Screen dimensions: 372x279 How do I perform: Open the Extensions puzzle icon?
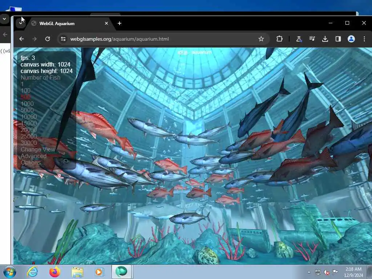click(279, 39)
